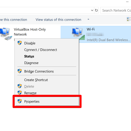Click the shield icon beside Properties
This screenshot has width=131, height=131.
20,101
